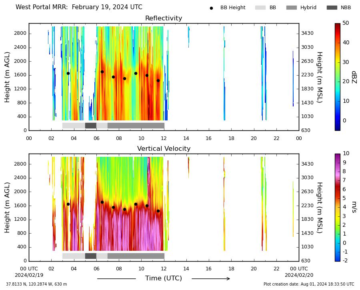
Task: Click the right-pointing arrow beside Time (UTC)
Action: coord(211,279)
